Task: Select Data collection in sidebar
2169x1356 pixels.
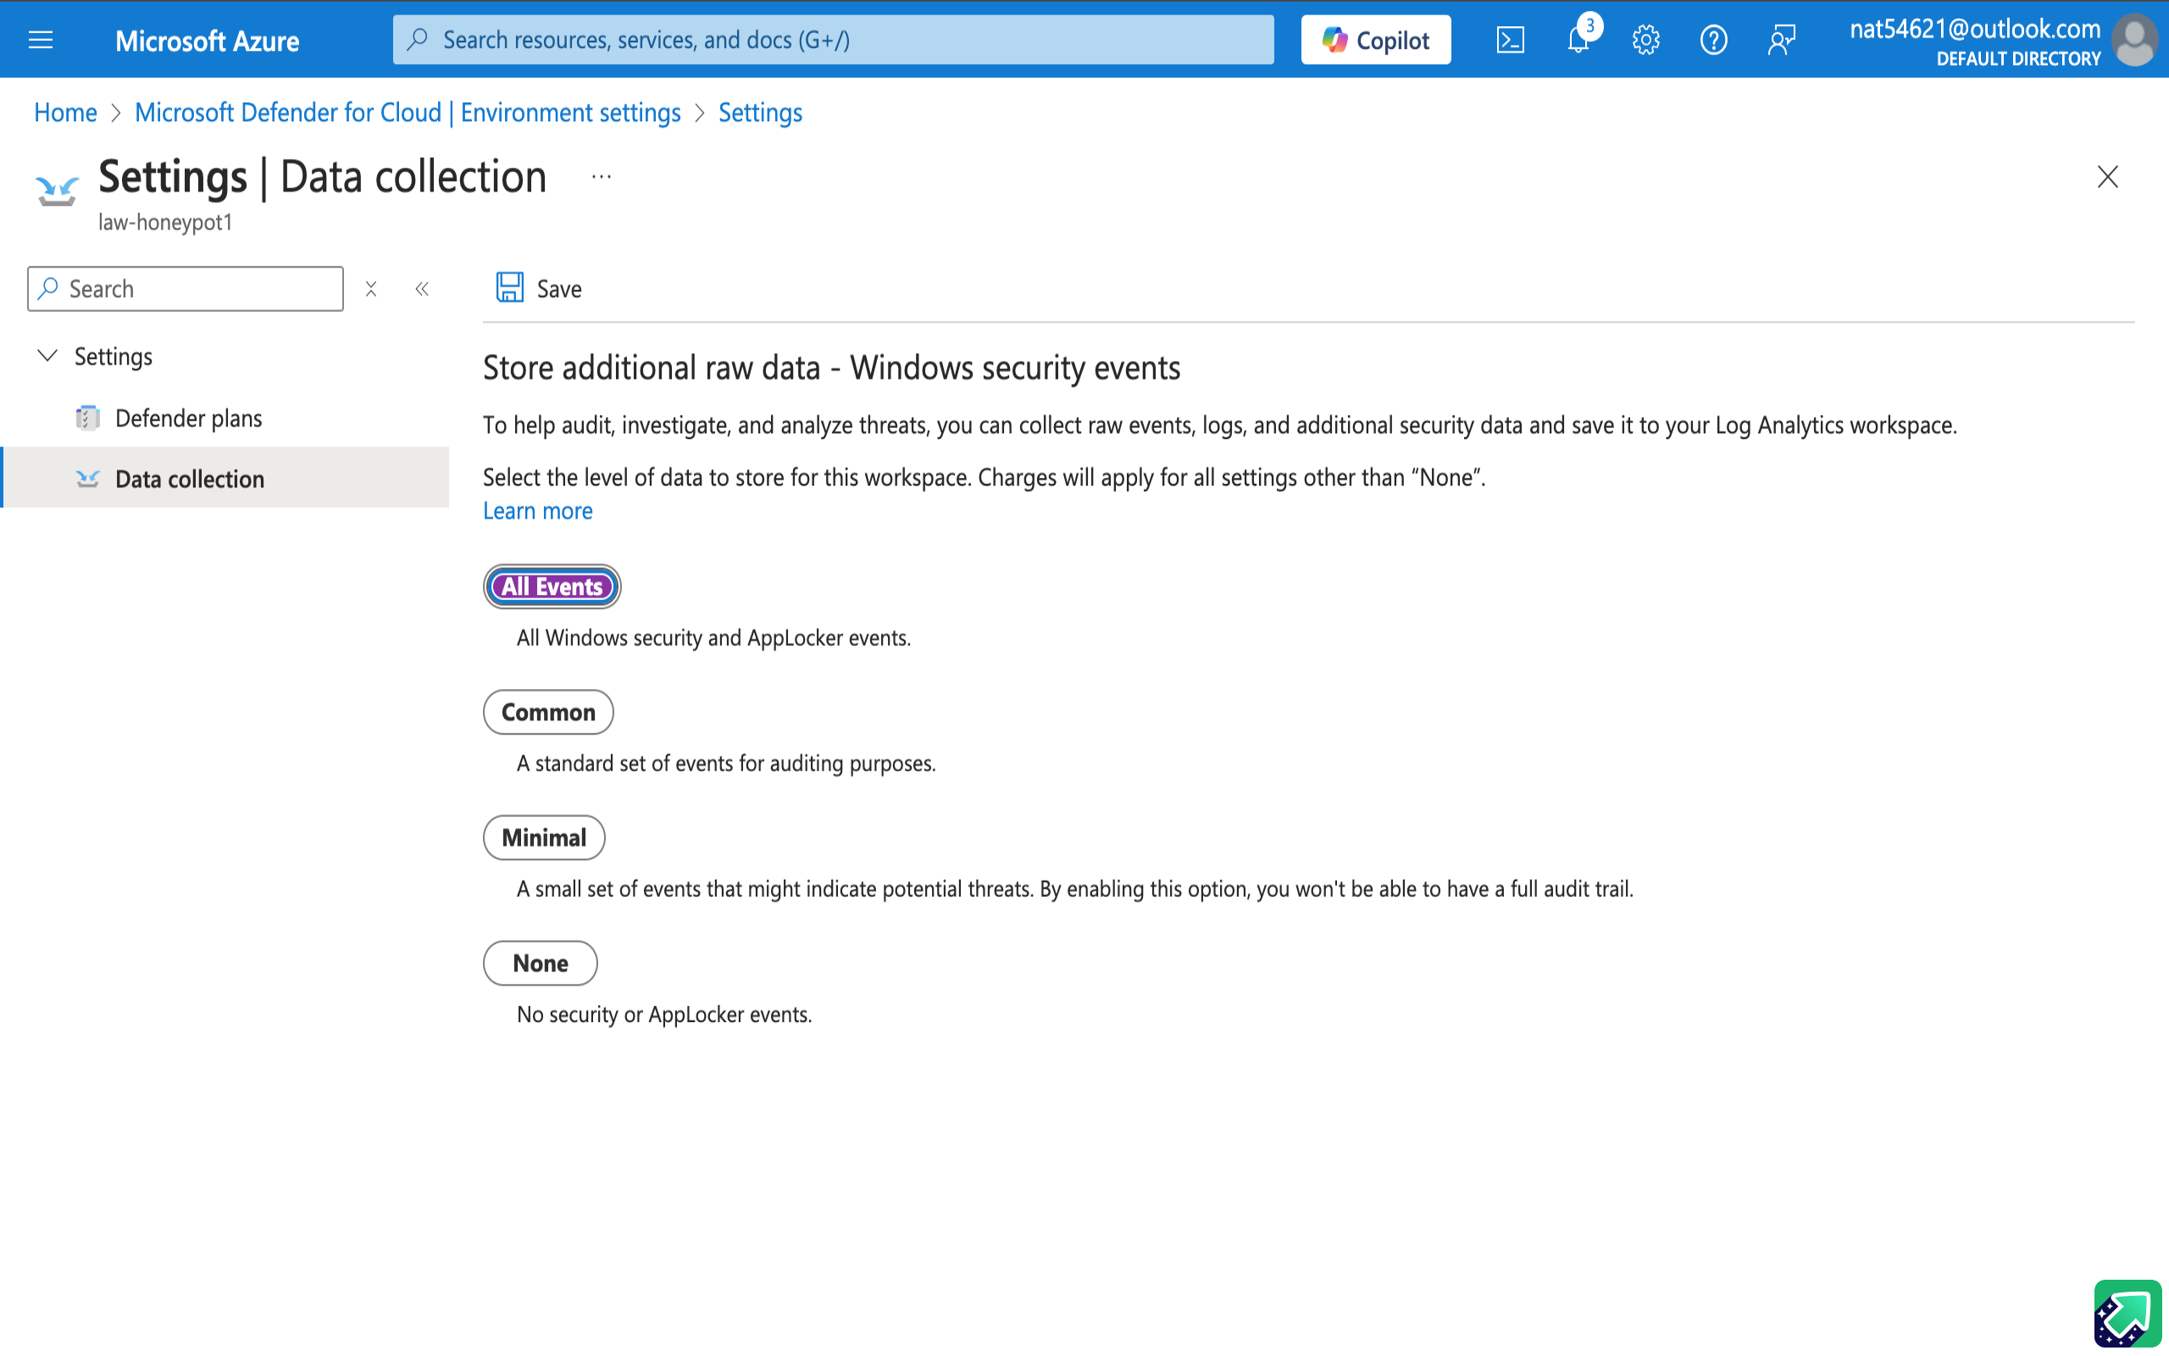Action: (189, 479)
